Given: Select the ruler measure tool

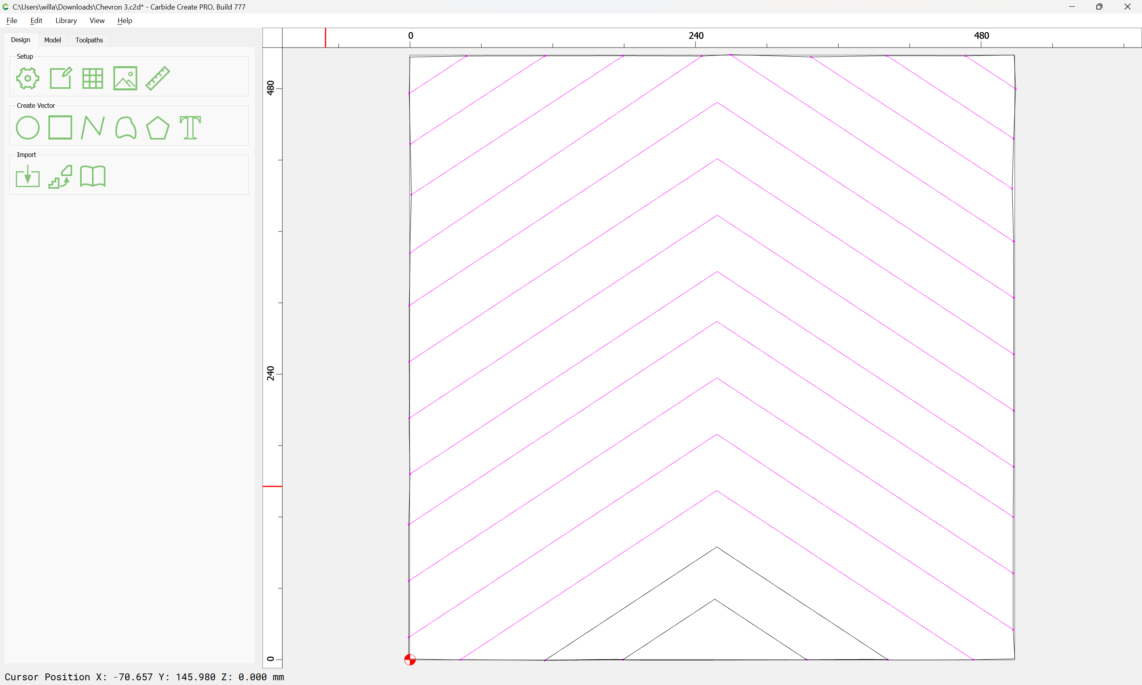Looking at the screenshot, I should (158, 78).
